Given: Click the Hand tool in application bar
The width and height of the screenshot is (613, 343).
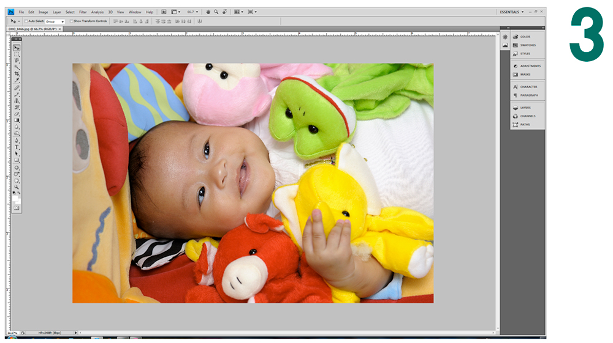Looking at the screenshot, I should point(208,12).
